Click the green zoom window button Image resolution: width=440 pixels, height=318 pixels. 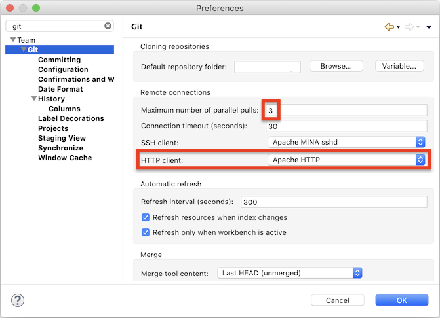pyautogui.click(x=36, y=8)
